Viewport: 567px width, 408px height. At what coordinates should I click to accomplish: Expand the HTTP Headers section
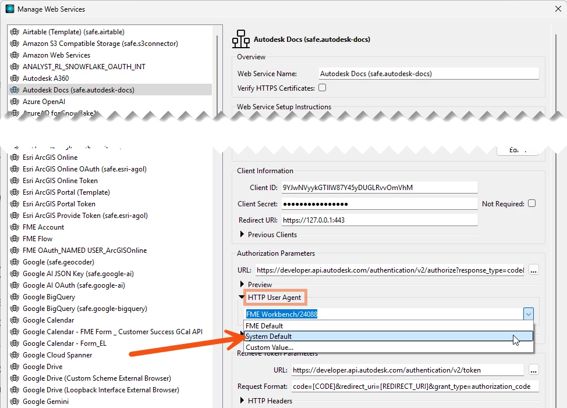(x=242, y=400)
